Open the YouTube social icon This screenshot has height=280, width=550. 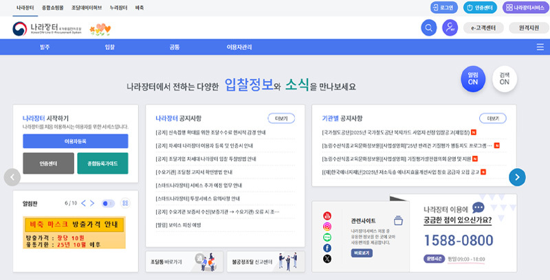click(327, 216)
